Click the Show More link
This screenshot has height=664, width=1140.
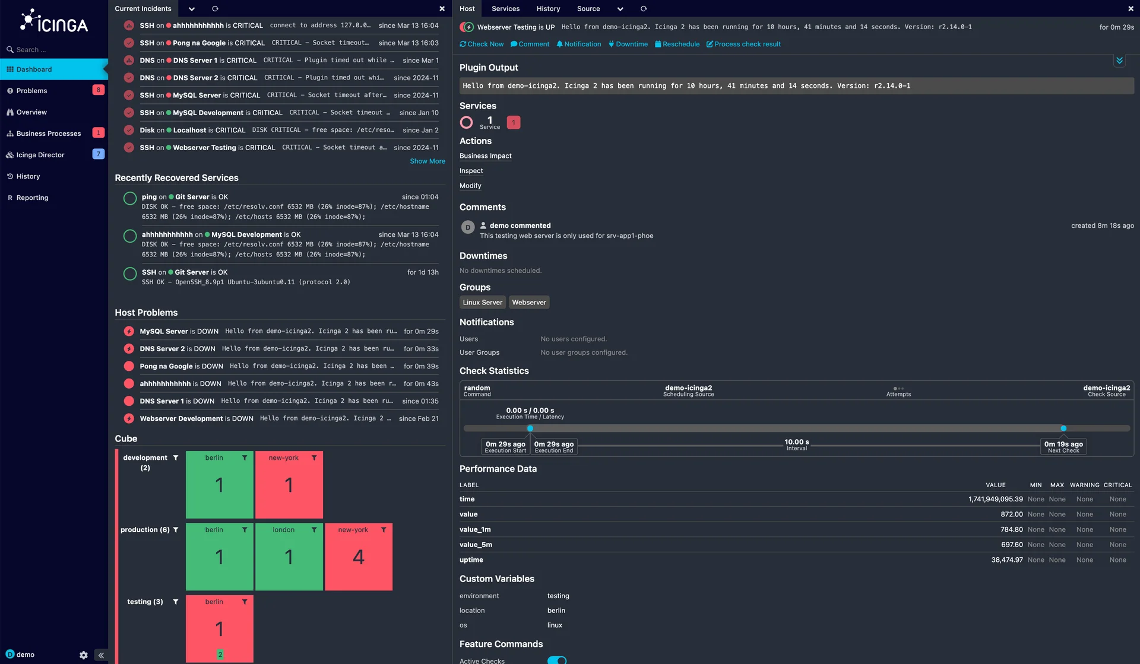[x=427, y=161]
